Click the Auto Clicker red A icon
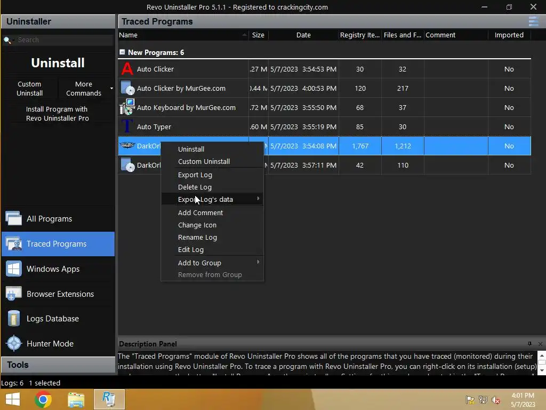The width and height of the screenshot is (546, 410). pos(127,69)
